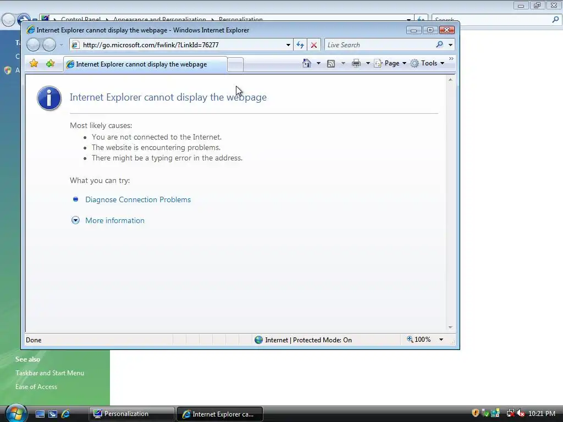Expand the feeds dropdown arrow
The image size is (563, 422).
343,64
